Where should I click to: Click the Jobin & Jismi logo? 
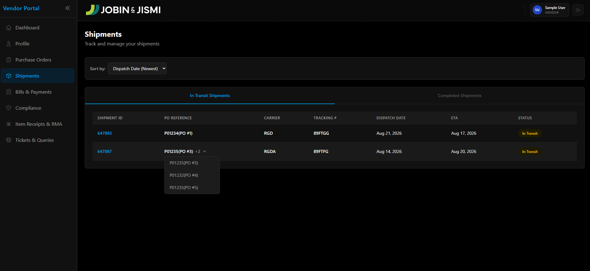(123, 10)
